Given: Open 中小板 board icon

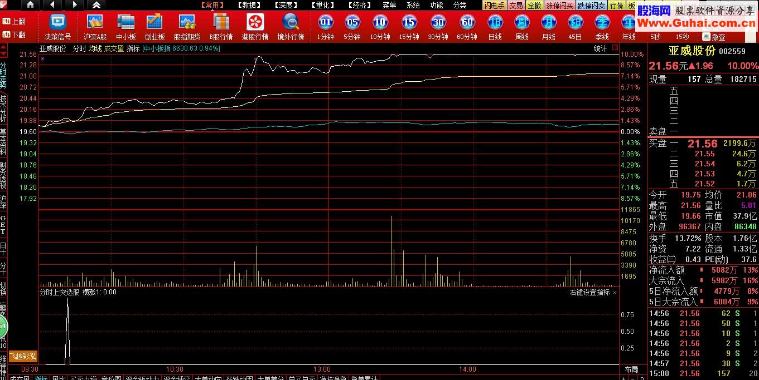Looking at the screenshot, I should click(x=126, y=27).
